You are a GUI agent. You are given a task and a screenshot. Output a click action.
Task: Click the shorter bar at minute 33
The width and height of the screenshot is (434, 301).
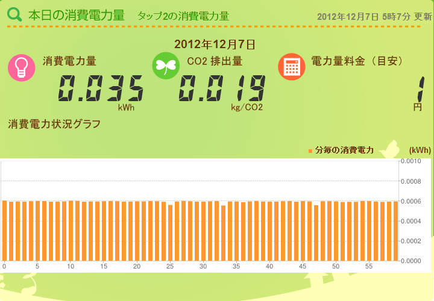tap(224, 233)
